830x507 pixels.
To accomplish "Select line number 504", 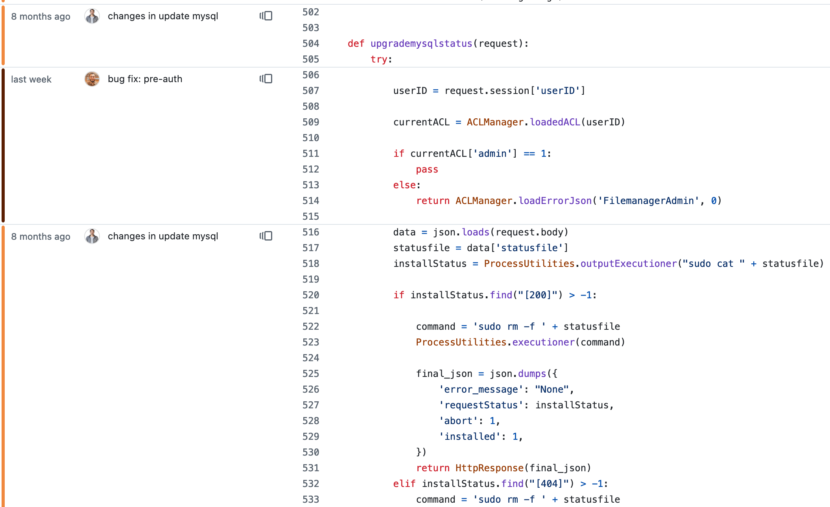I will tap(311, 44).
